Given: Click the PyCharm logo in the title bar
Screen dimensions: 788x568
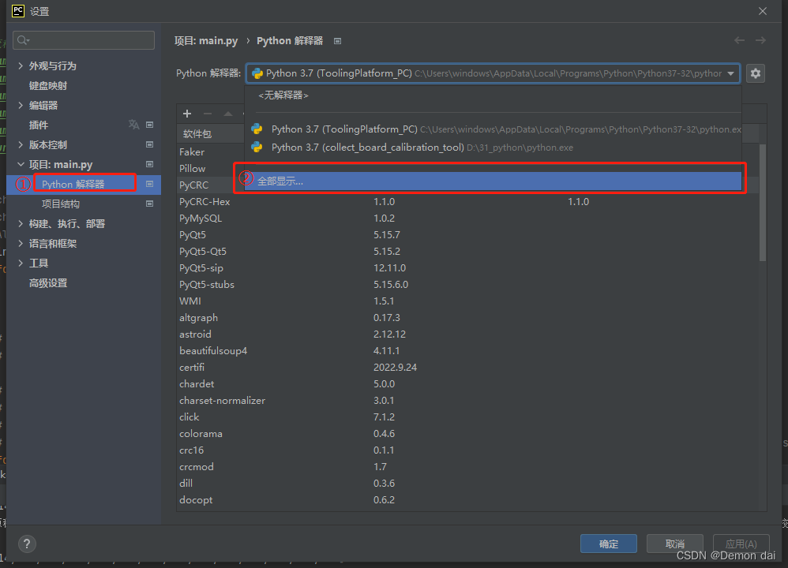Looking at the screenshot, I should point(17,10).
